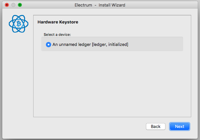200x140 pixels.
Task: Click empty space left of the Back button
Action: [98, 126]
